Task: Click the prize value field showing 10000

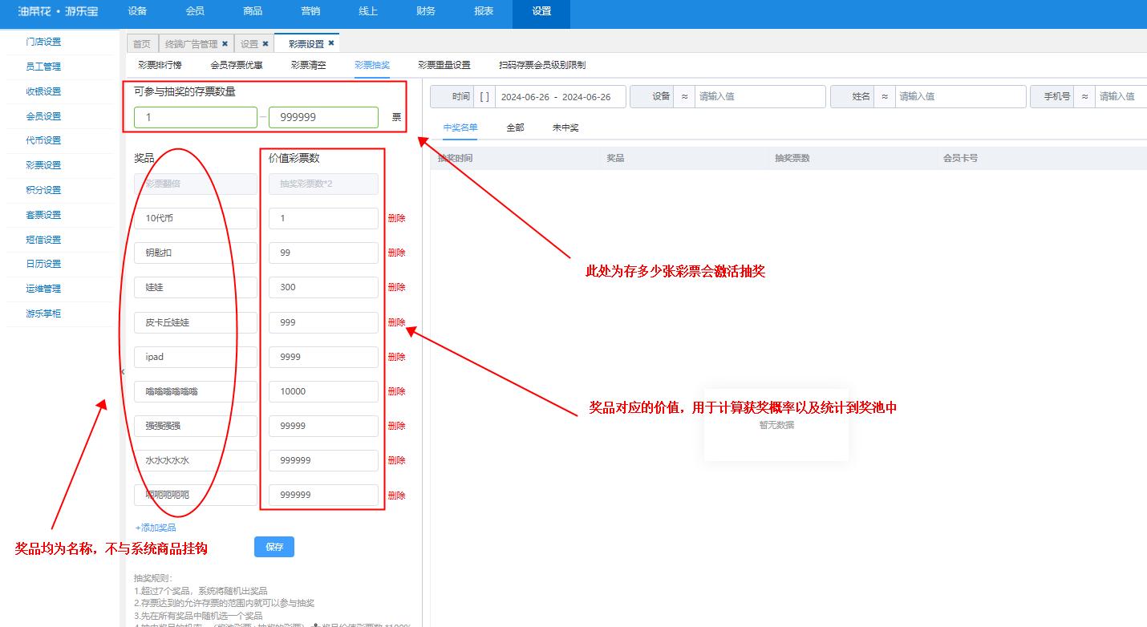Action: click(x=323, y=391)
